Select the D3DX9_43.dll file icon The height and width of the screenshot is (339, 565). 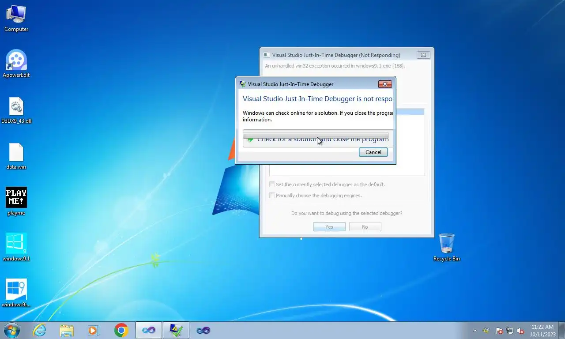point(16,110)
